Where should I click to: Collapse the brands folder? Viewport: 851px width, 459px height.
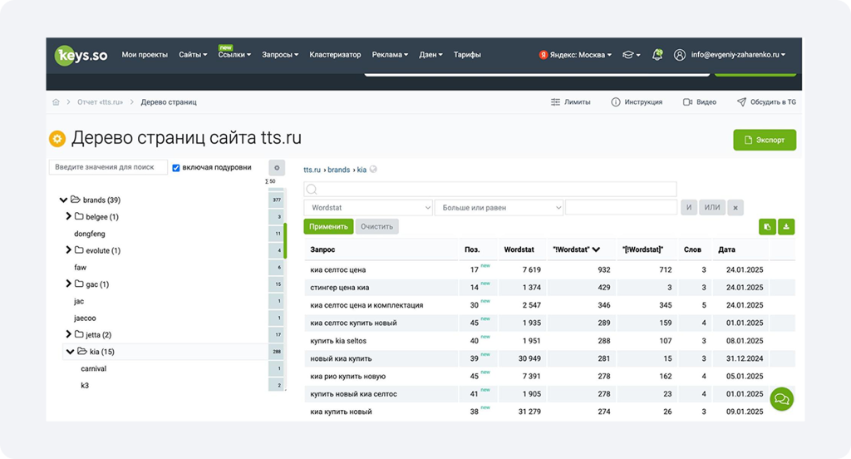[63, 200]
